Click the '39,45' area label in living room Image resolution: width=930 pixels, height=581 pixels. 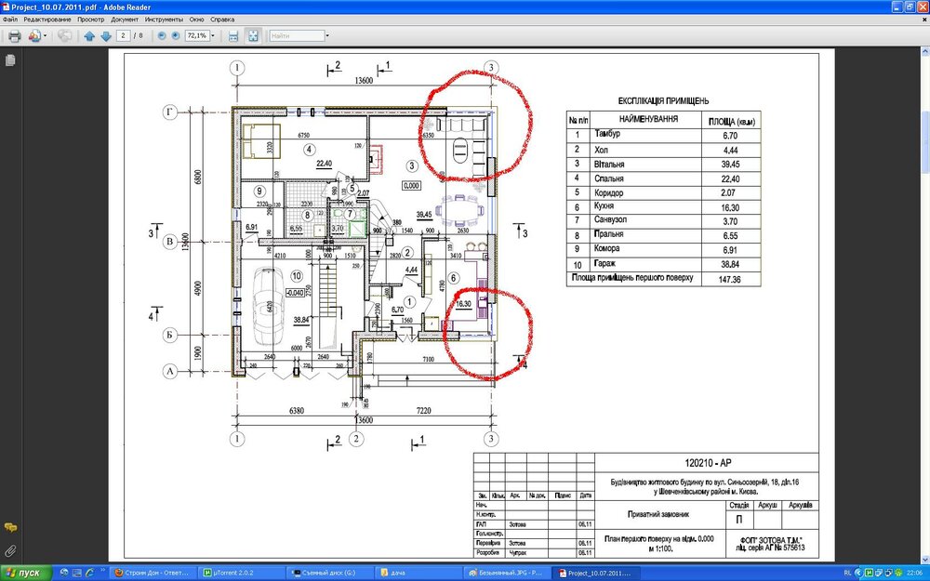[424, 215]
